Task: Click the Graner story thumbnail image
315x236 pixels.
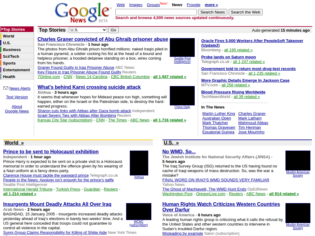Action: point(182,47)
